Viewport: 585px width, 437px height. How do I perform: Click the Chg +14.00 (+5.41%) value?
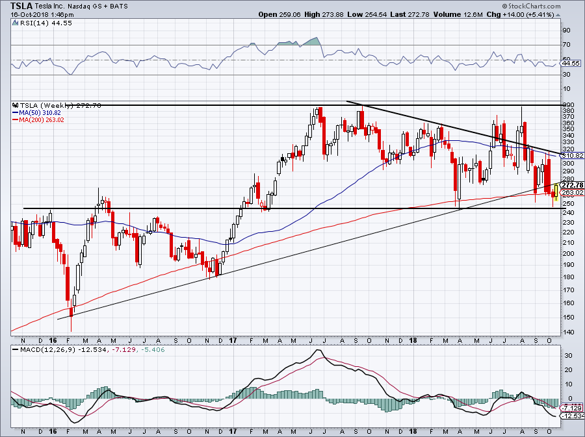(521, 14)
